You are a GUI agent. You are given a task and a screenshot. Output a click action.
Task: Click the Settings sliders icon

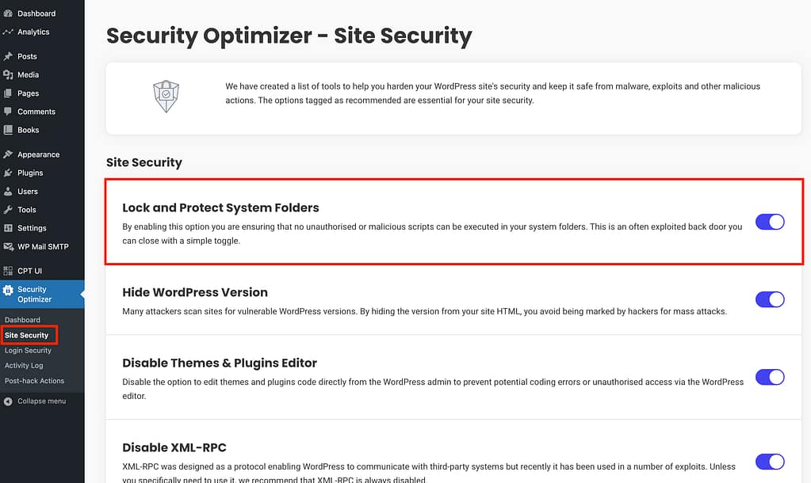click(8, 228)
